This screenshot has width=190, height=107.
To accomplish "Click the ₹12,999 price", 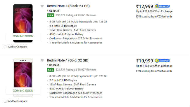I will click(x=145, y=6).
